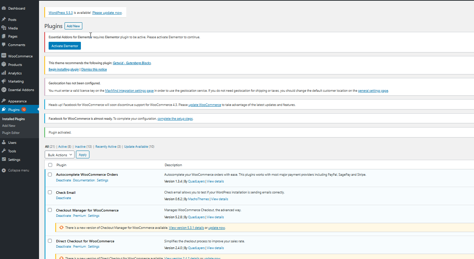Click the update WooCommerce link
The height and width of the screenshot is (259, 474).
tap(205, 105)
